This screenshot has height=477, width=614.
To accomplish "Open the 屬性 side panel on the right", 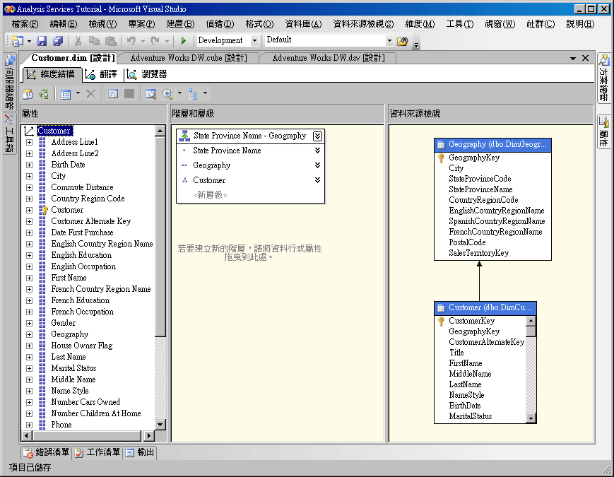I will 604,131.
